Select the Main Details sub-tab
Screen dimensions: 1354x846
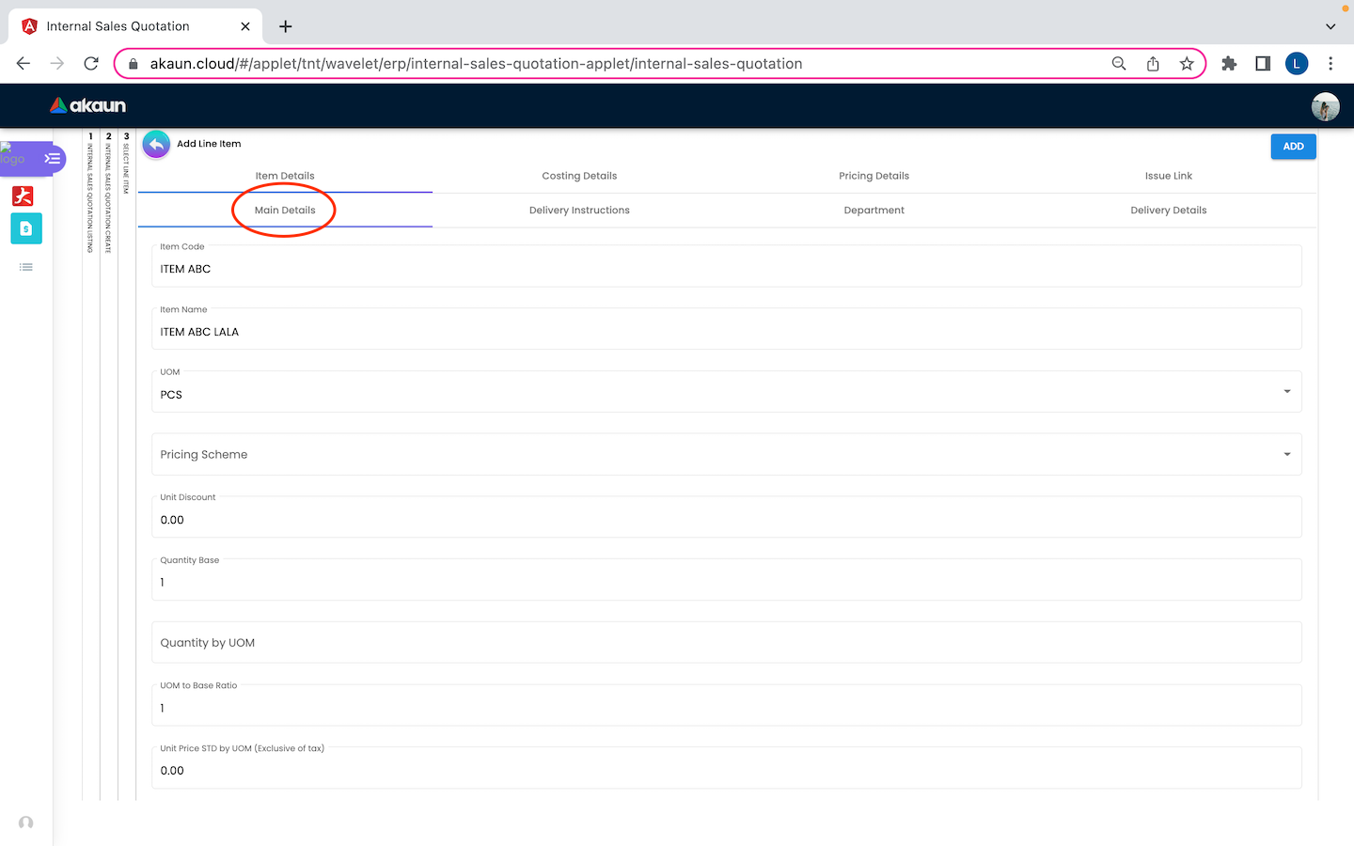pyautogui.click(x=285, y=211)
